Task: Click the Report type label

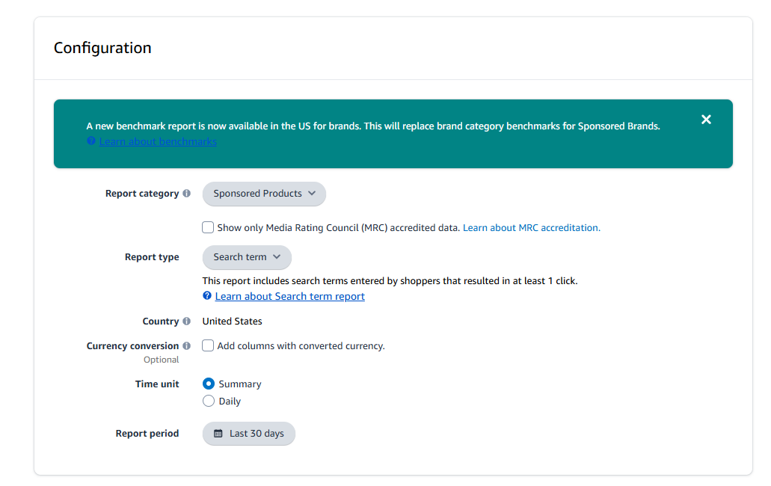Action: [x=152, y=257]
